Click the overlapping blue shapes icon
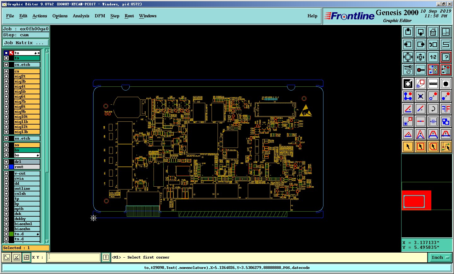The height and width of the screenshot is (274, 454). click(x=446, y=121)
